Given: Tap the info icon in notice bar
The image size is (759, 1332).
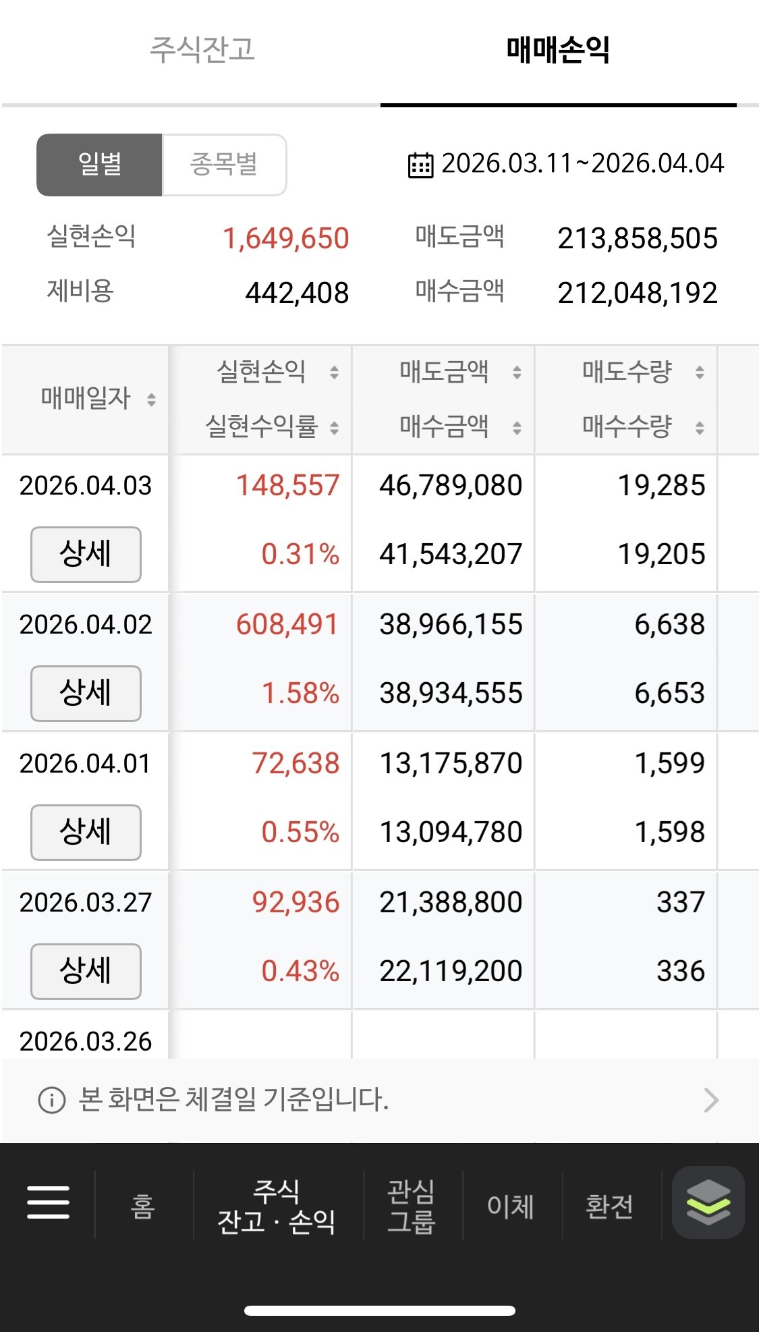Looking at the screenshot, I should 52,1100.
